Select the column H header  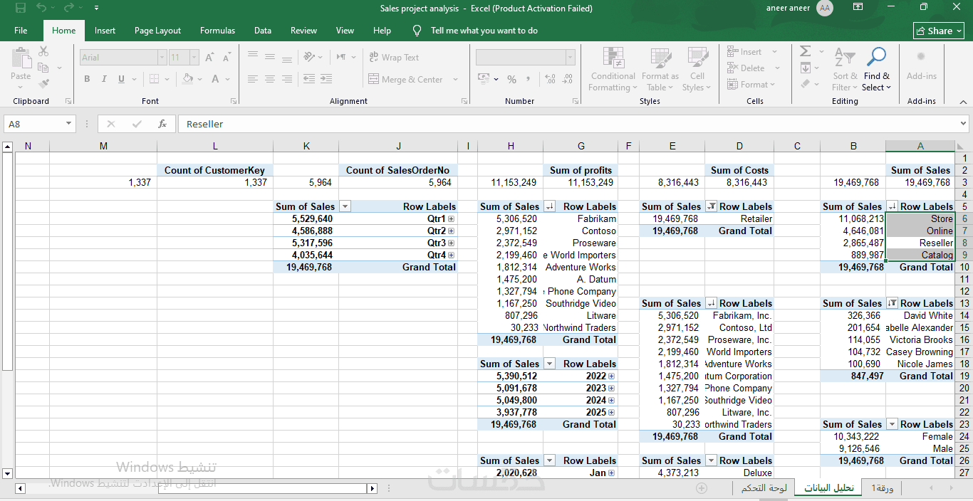(511, 146)
